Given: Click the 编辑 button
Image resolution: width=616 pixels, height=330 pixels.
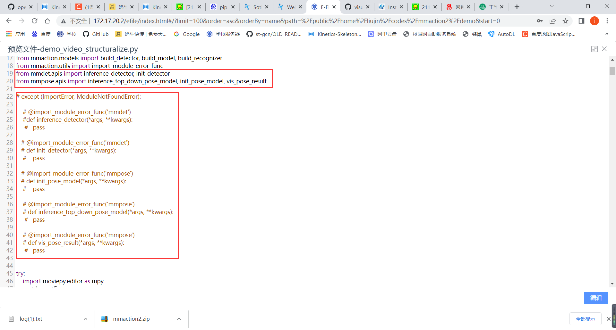Looking at the screenshot, I should pos(596,298).
